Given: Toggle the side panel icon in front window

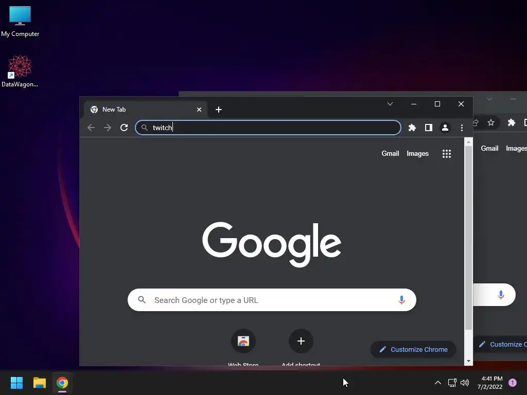Looking at the screenshot, I should [429, 128].
